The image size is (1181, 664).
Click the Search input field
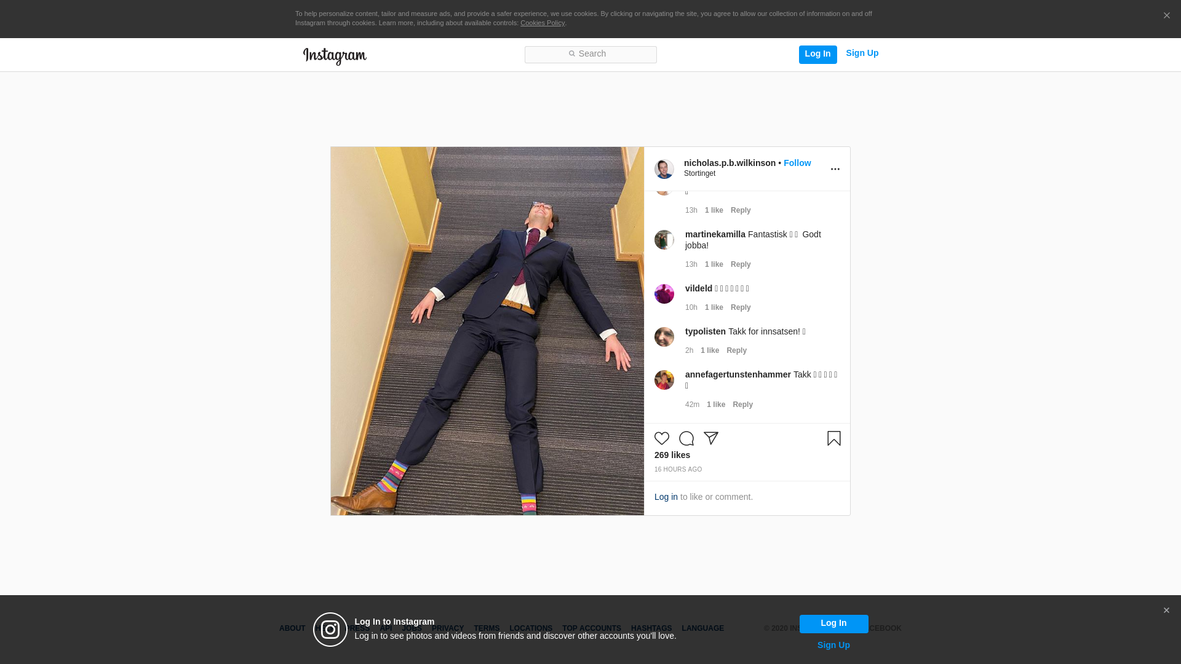590,54
